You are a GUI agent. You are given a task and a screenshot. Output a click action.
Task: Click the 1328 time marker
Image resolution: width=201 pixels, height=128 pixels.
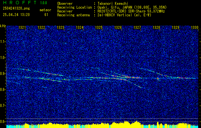pyautogui.click(x=157, y=28)
